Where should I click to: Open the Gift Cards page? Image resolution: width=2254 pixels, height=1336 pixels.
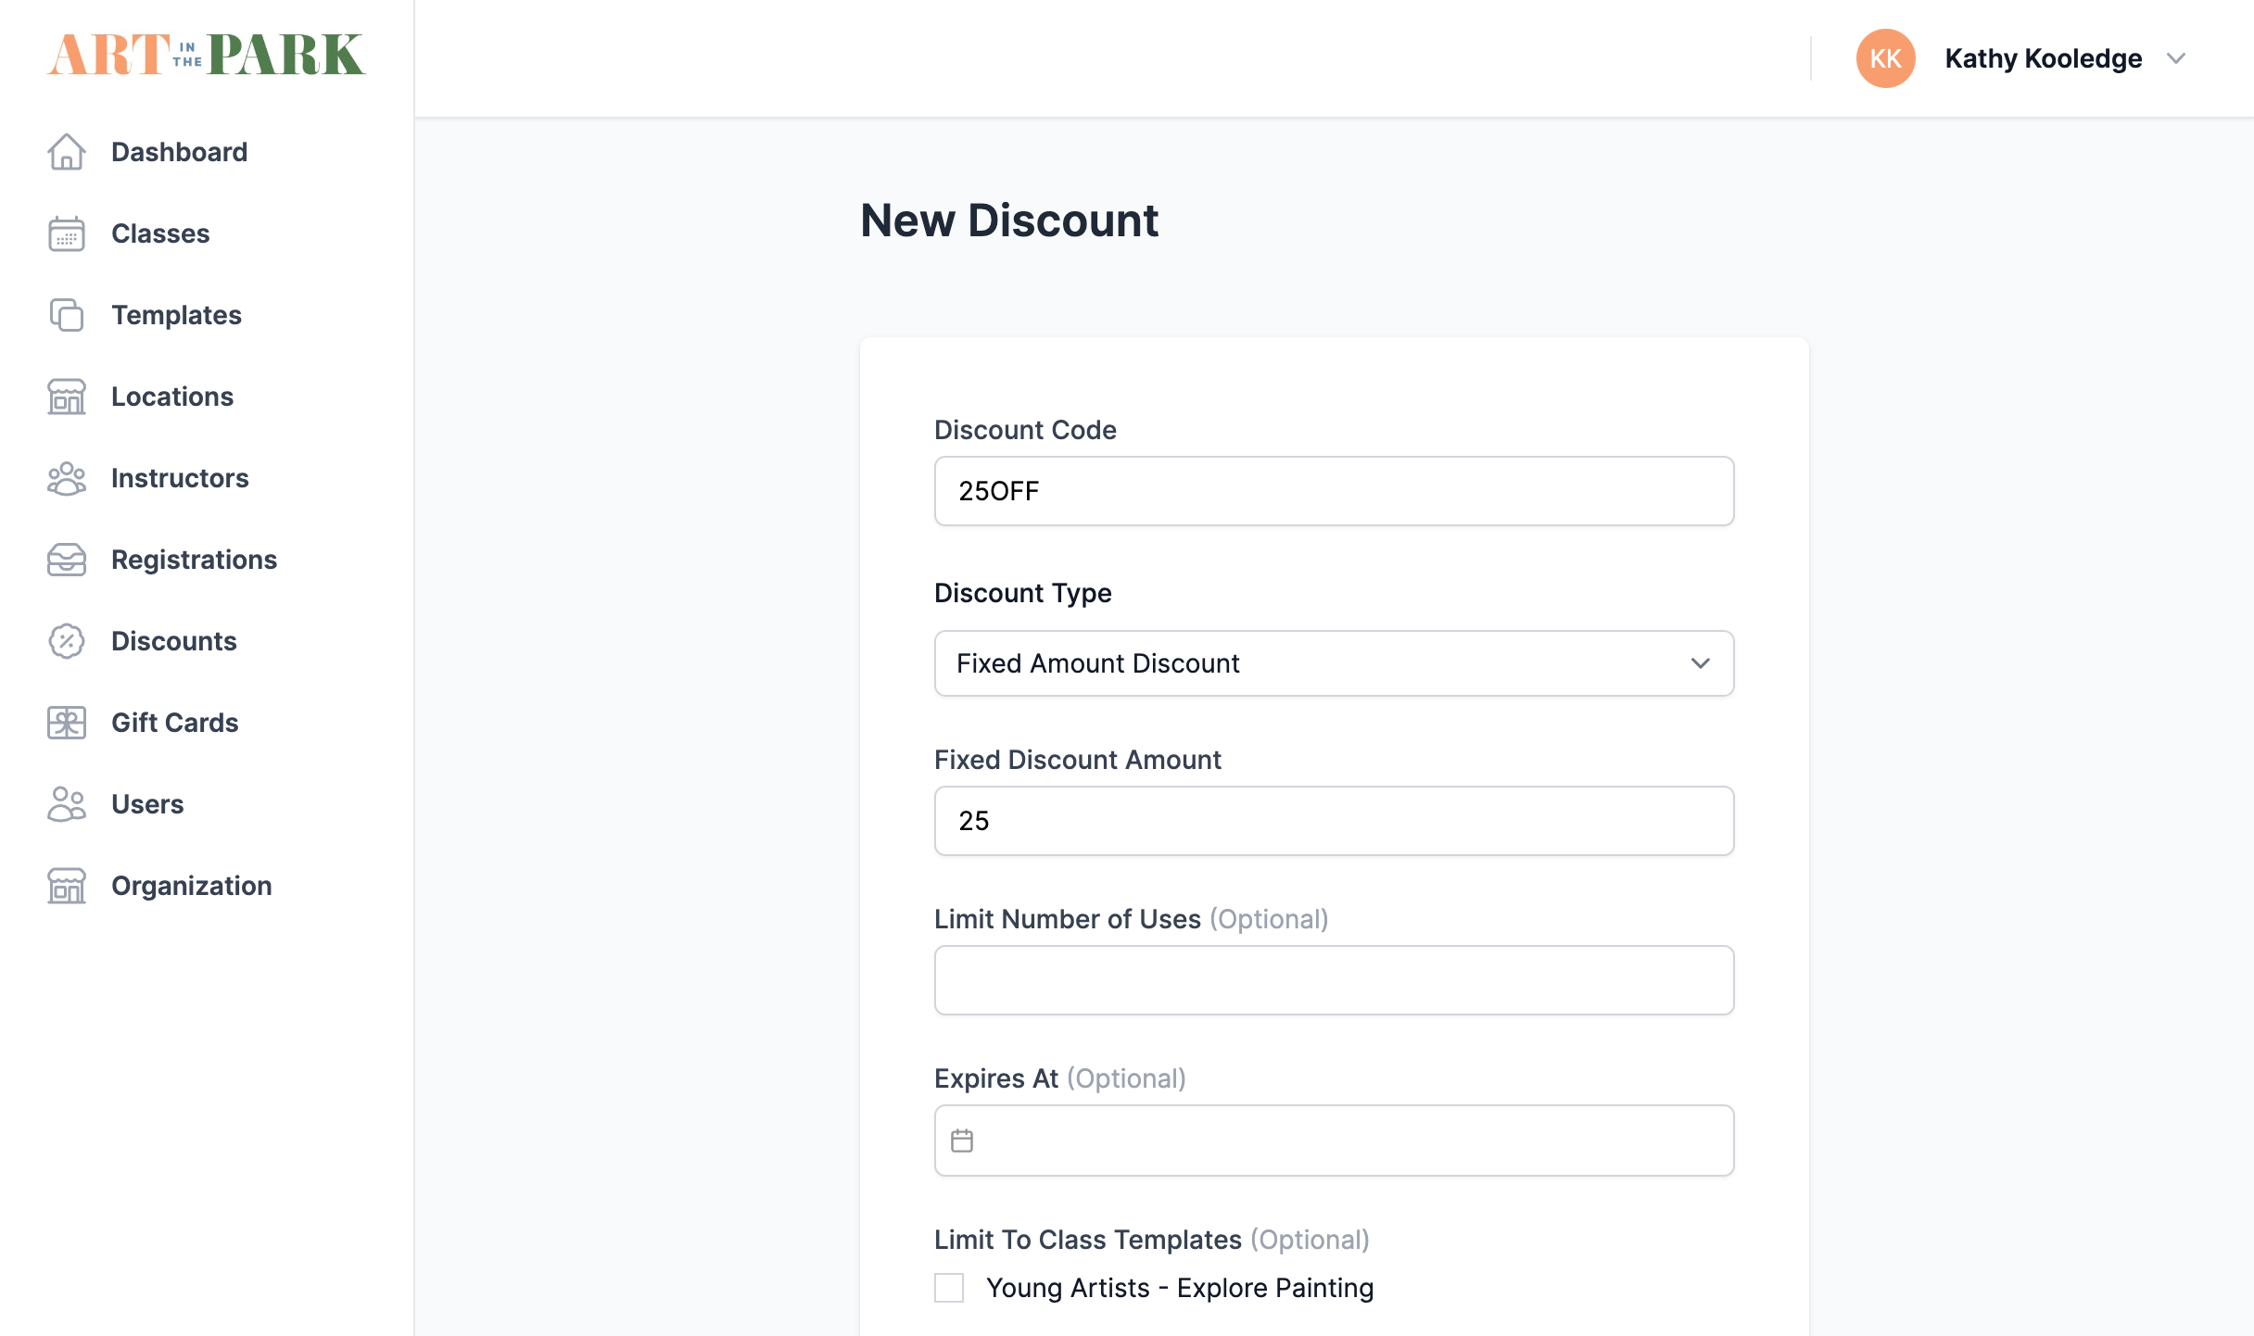(174, 723)
